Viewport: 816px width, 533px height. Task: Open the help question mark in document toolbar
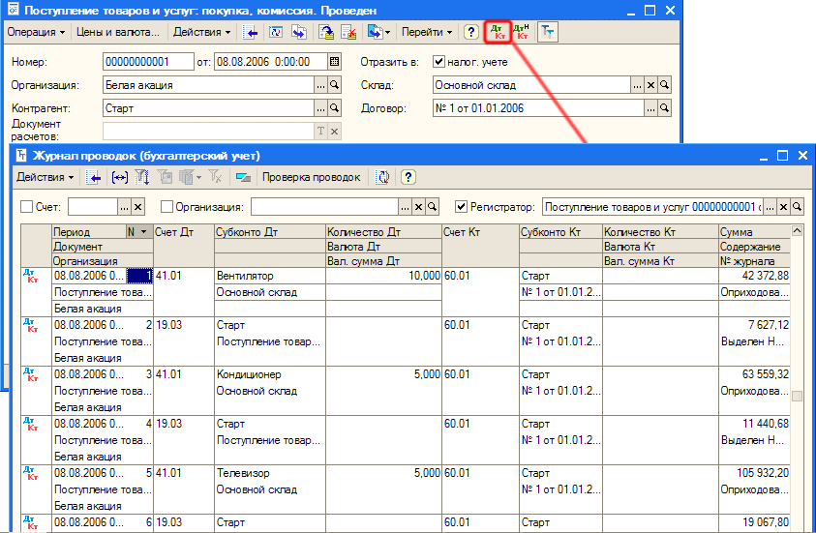point(471,32)
